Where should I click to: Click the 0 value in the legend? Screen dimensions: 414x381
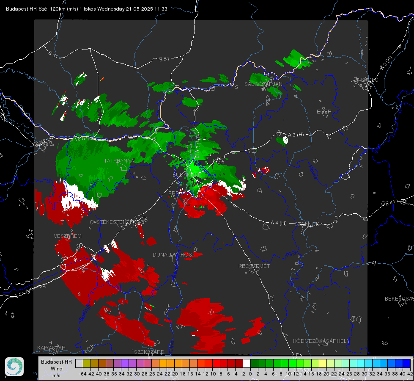250,374
